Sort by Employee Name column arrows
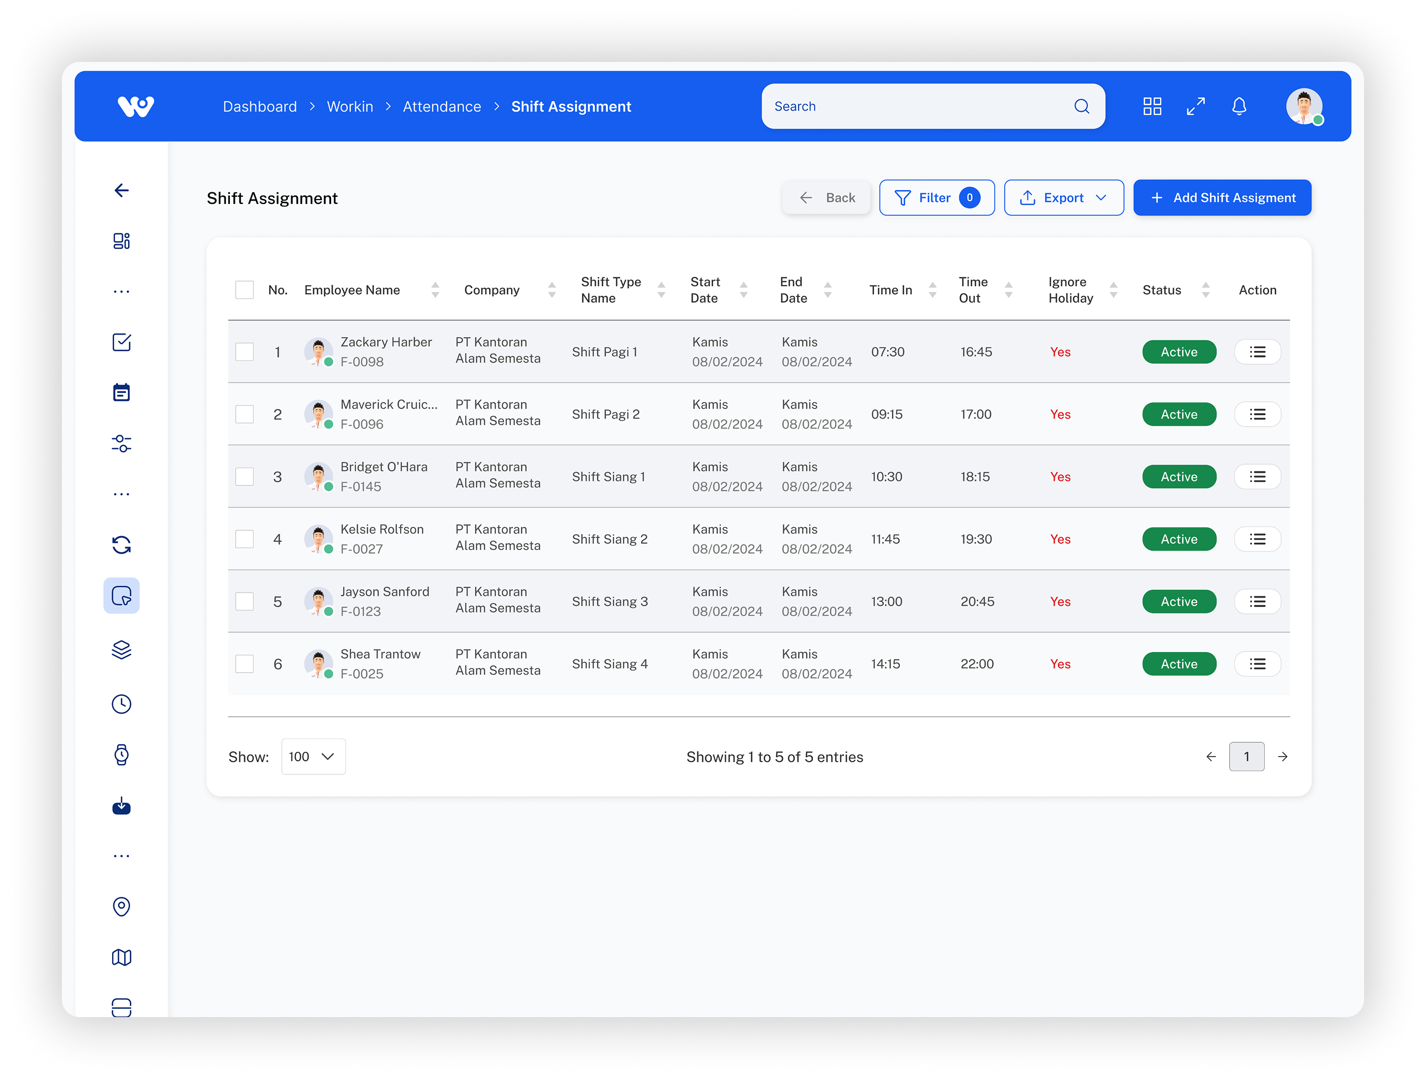The height and width of the screenshot is (1079, 1426). tap(435, 290)
